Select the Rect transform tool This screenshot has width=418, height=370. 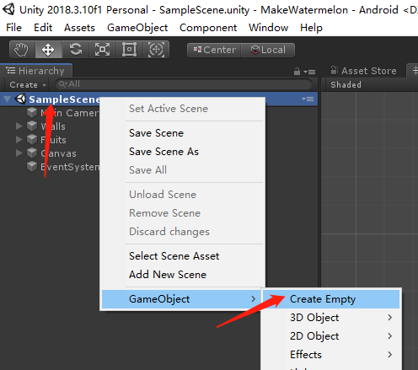pyautogui.click(x=129, y=50)
